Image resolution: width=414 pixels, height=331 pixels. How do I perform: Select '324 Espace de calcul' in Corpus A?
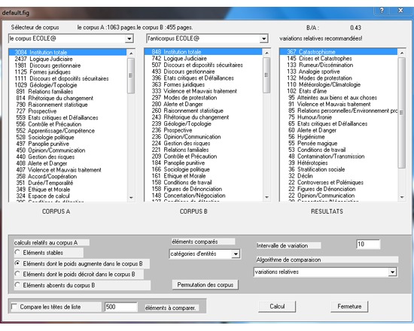pos(68,196)
